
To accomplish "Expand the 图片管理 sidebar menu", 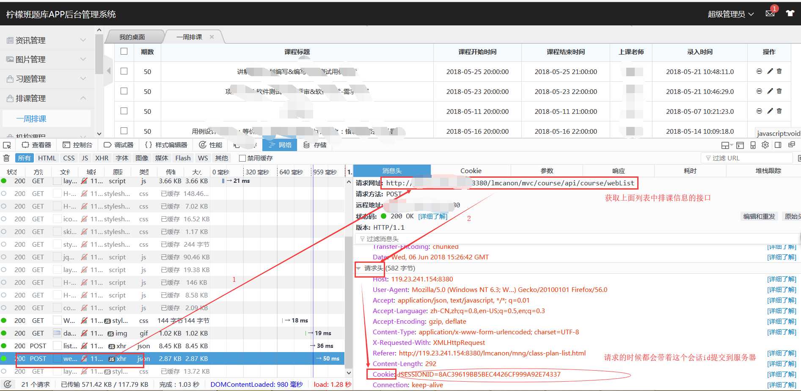I will tap(47, 59).
